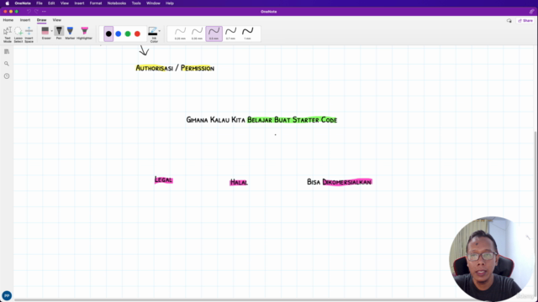The height and width of the screenshot is (302, 538).
Task: Switch to the Insert ribbon tab
Action: point(25,20)
